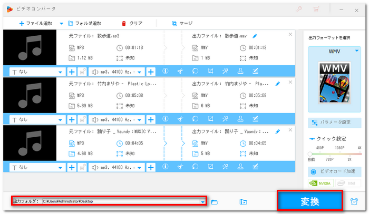Viewport: 369px width, 214px height.
Task: Expand ファイル追加 dropdown arrow
Action: pos(62,24)
